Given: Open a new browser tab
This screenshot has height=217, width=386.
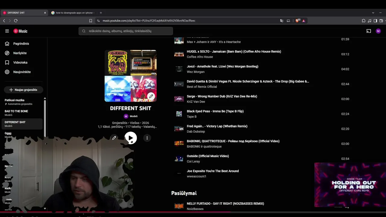Looking at the screenshot, I should coord(101,13).
